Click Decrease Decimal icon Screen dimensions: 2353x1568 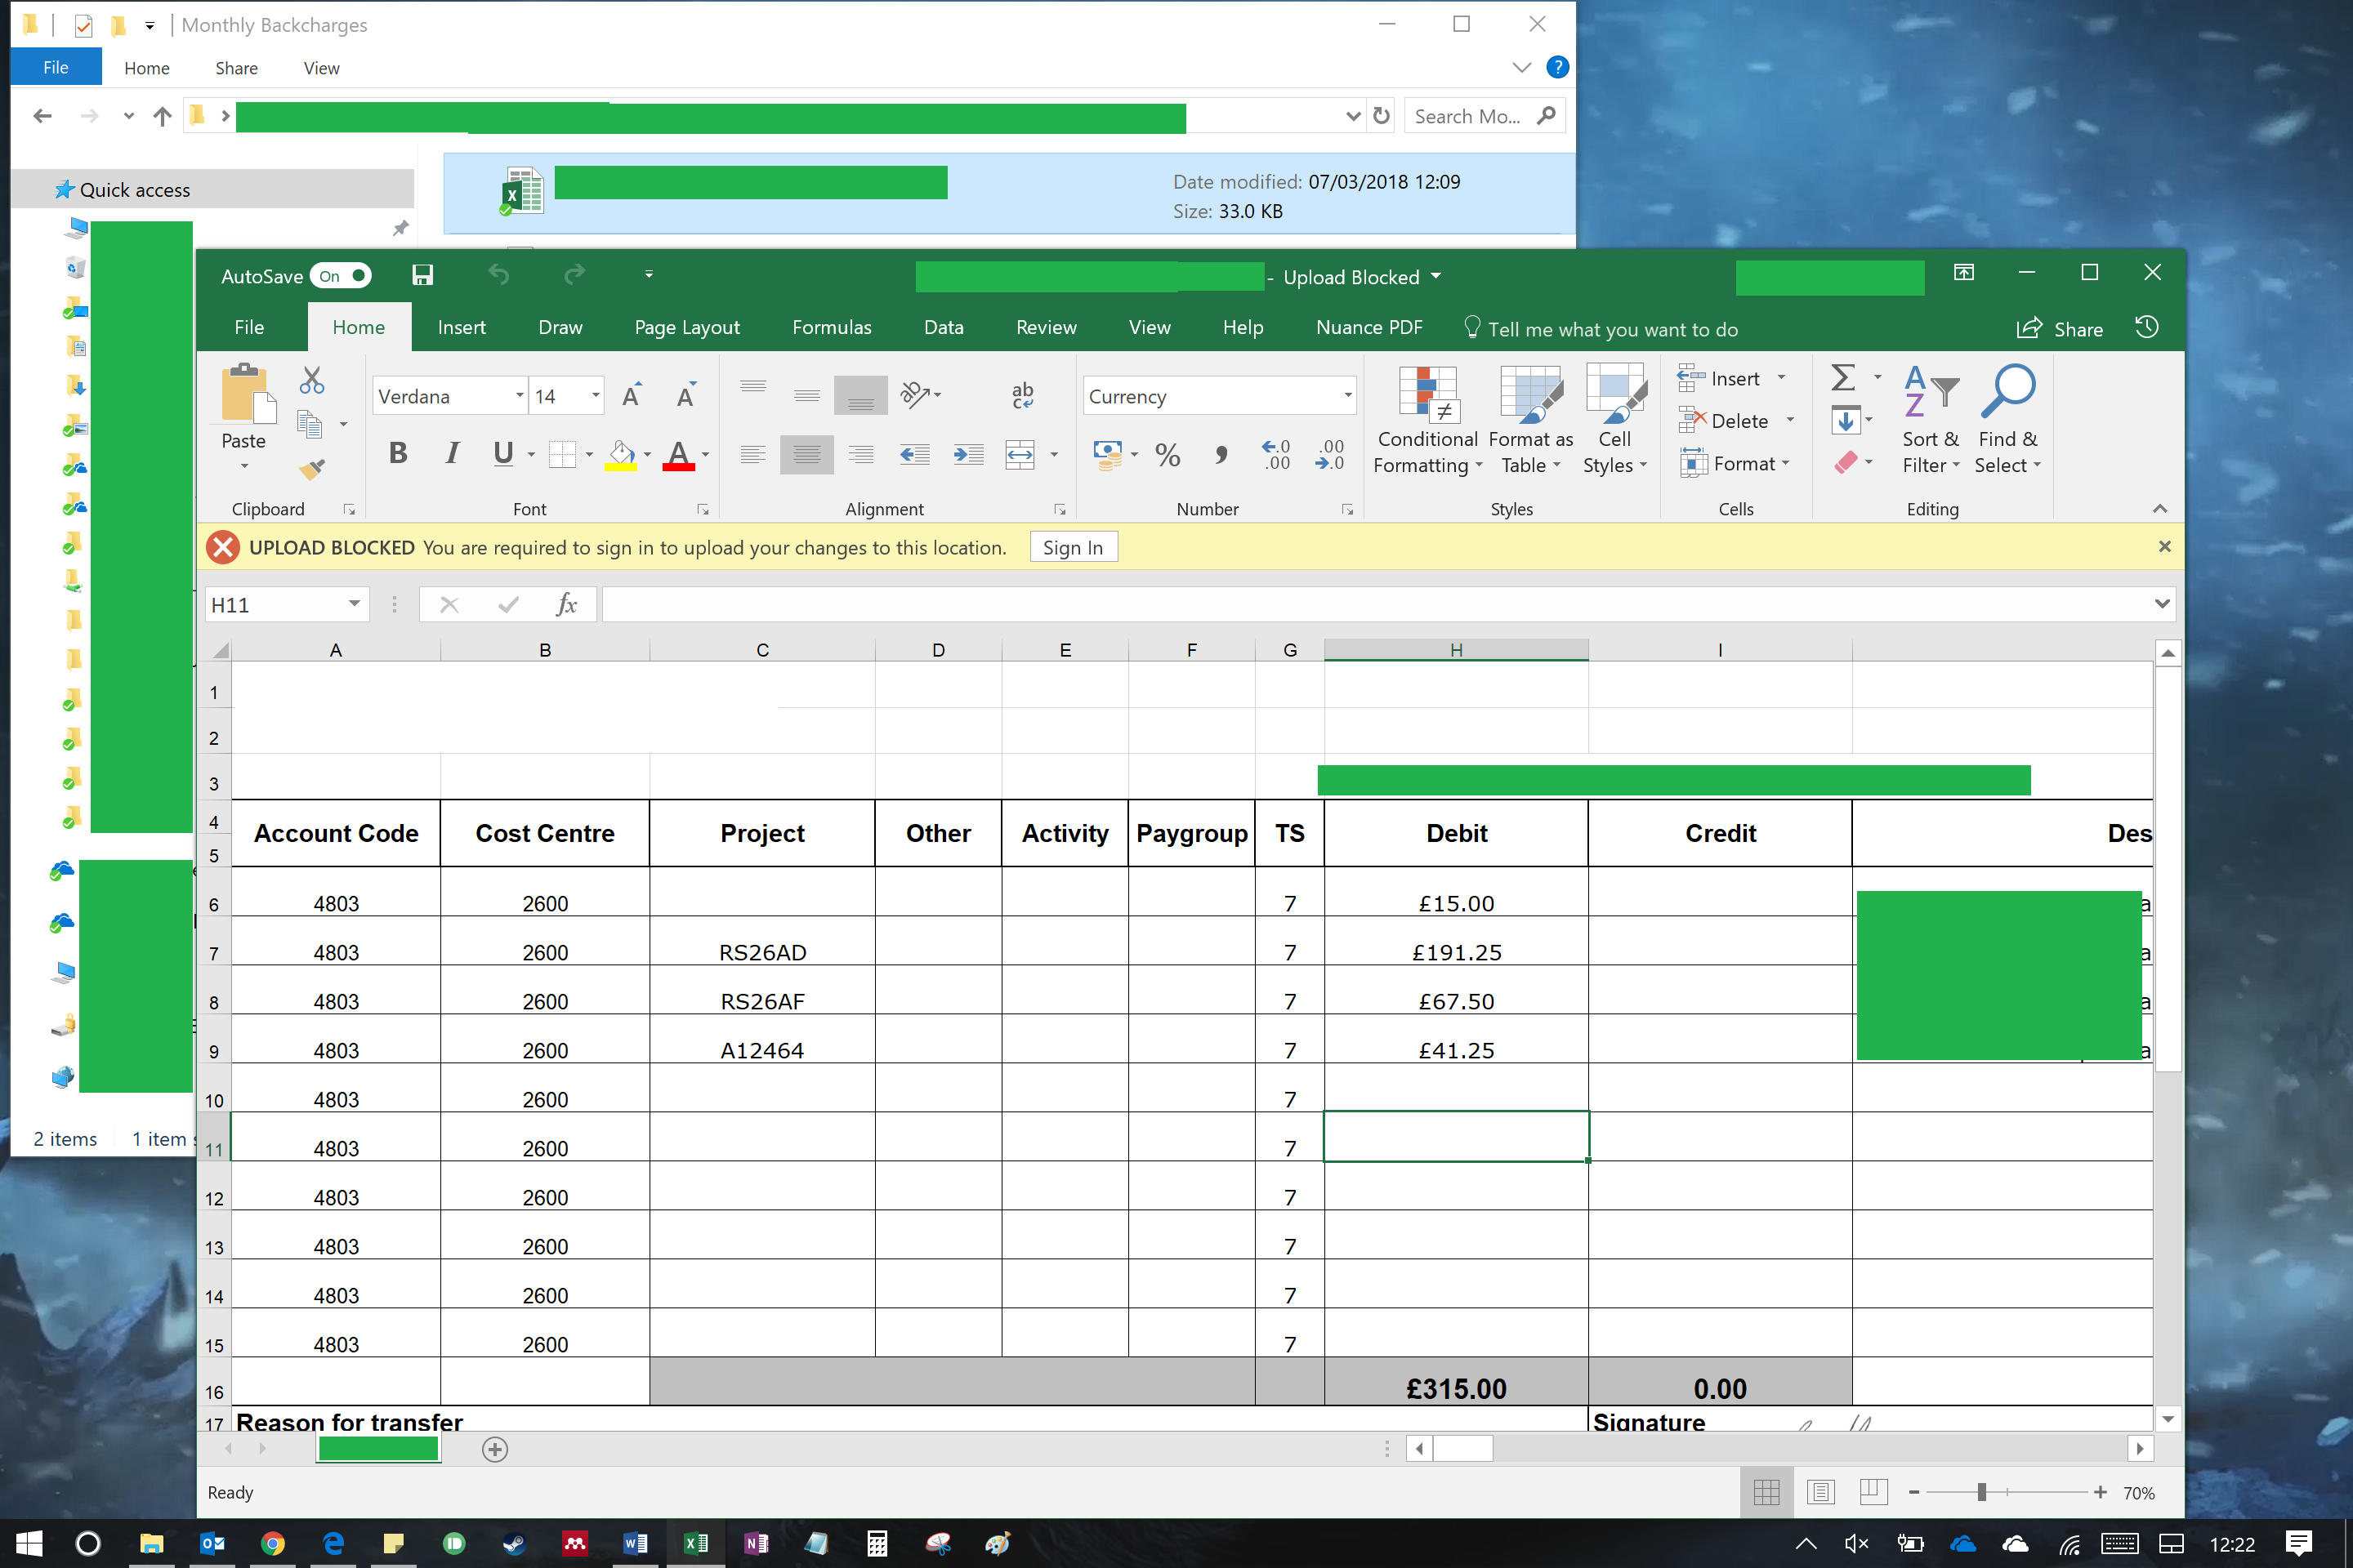click(1329, 455)
